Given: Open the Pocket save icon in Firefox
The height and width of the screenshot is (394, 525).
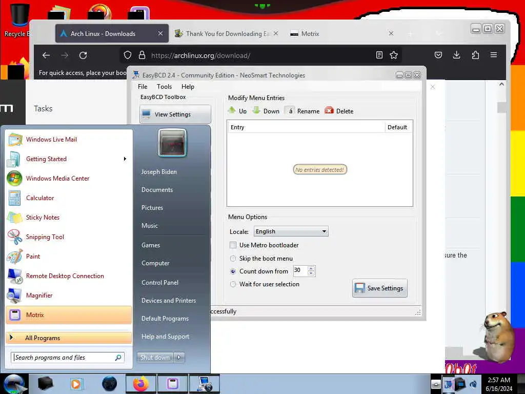Looking at the screenshot, I should pos(438,55).
